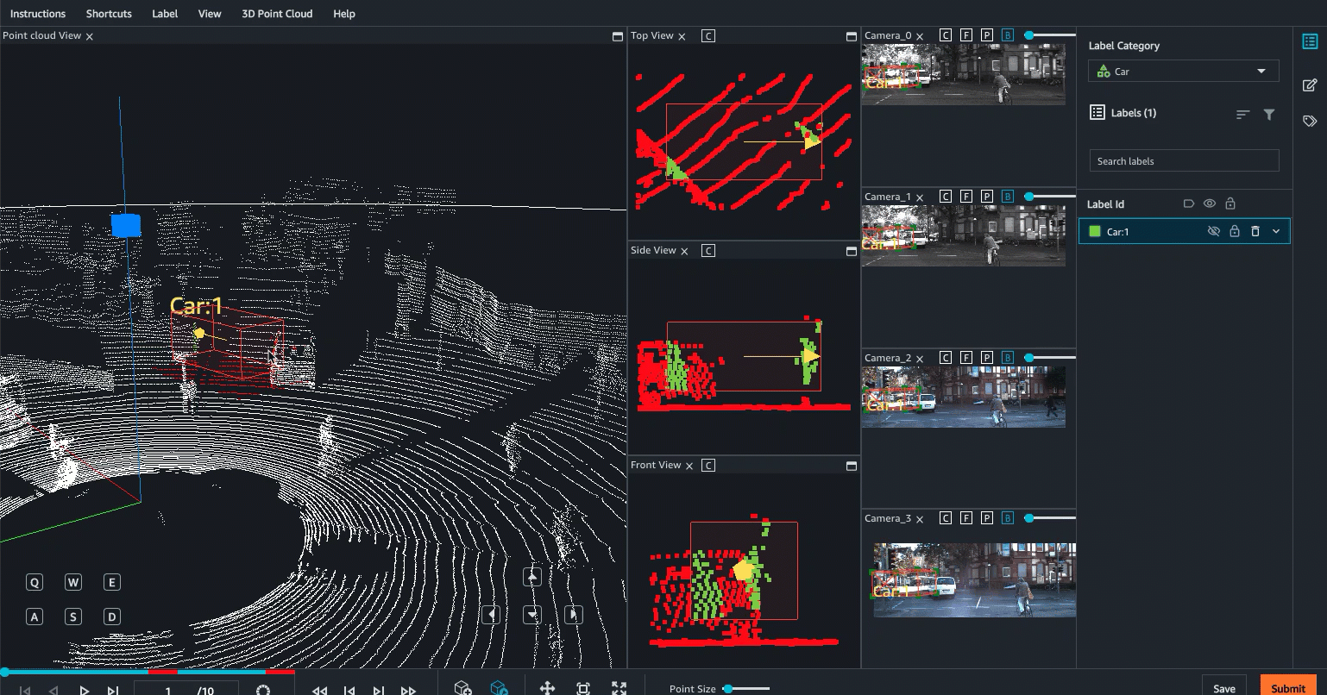Play the frame sequence
The image size is (1327, 695).
tap(84, 690)
